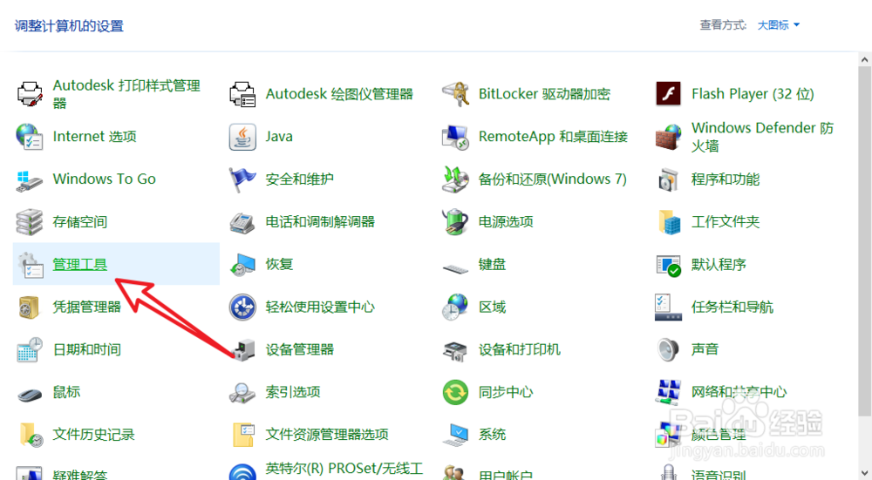The width and height of the screenshot is (872, 480).
Task: Open 程序和功能 icon
Action: [x=669, y=179]
